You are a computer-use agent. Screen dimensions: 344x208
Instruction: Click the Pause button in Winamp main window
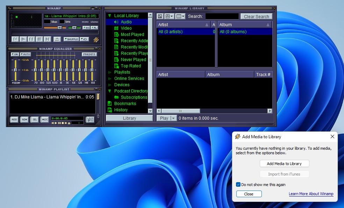(31, 39)
